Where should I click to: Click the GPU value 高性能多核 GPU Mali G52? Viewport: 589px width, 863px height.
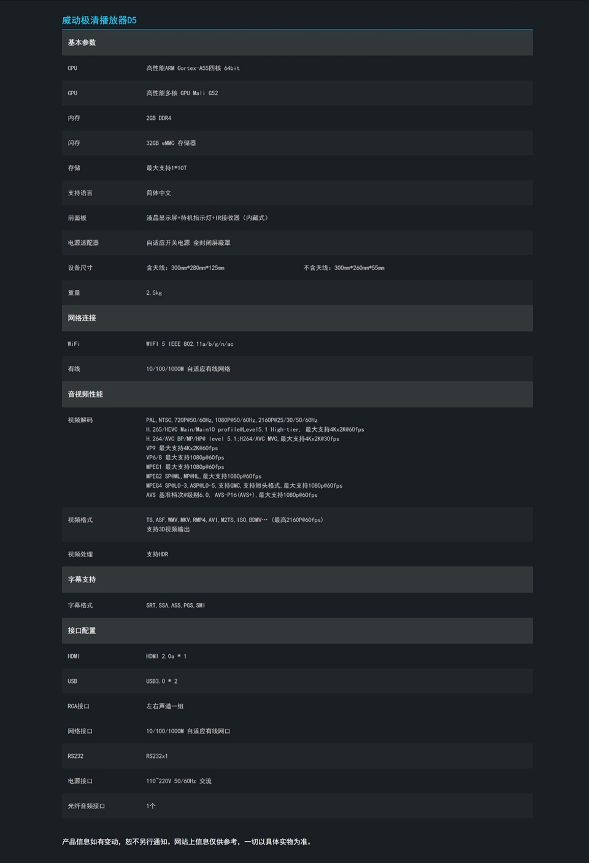pos(182,93)
